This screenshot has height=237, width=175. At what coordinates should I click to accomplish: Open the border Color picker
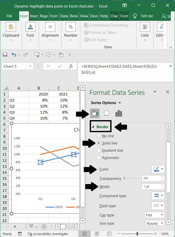point(158,169)
